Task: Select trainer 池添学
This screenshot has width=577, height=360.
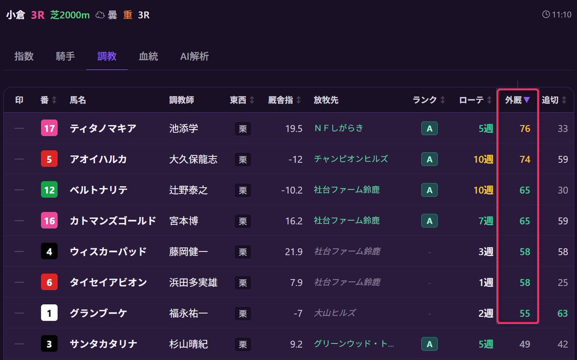Action: point(184,129)
